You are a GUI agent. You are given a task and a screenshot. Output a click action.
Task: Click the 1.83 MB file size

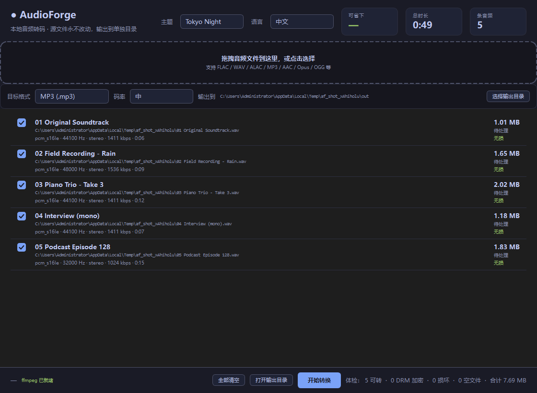tap(506, 247)
